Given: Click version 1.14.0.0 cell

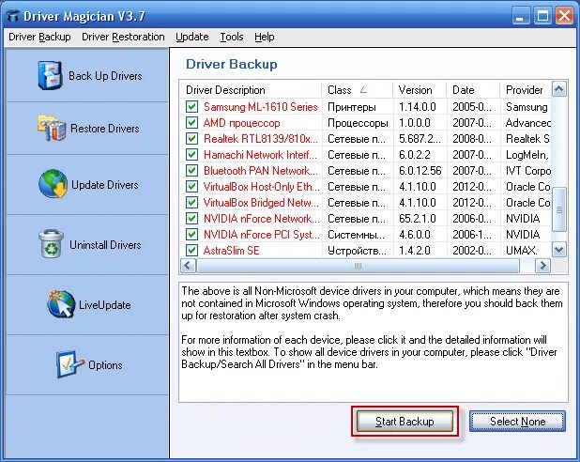Looking at the screenshot, I should click(418, 107).
